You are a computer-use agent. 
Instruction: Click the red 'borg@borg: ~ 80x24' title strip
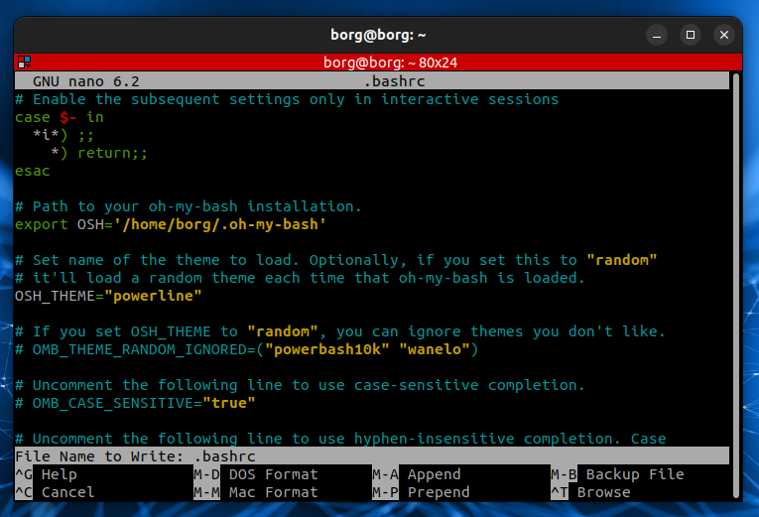tap(379, 62)
